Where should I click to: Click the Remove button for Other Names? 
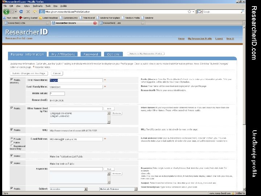click(x=116, y=113)
